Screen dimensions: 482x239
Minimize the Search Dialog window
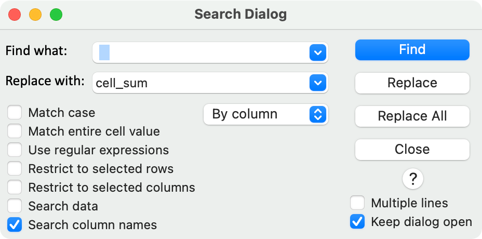coord(35,15)
